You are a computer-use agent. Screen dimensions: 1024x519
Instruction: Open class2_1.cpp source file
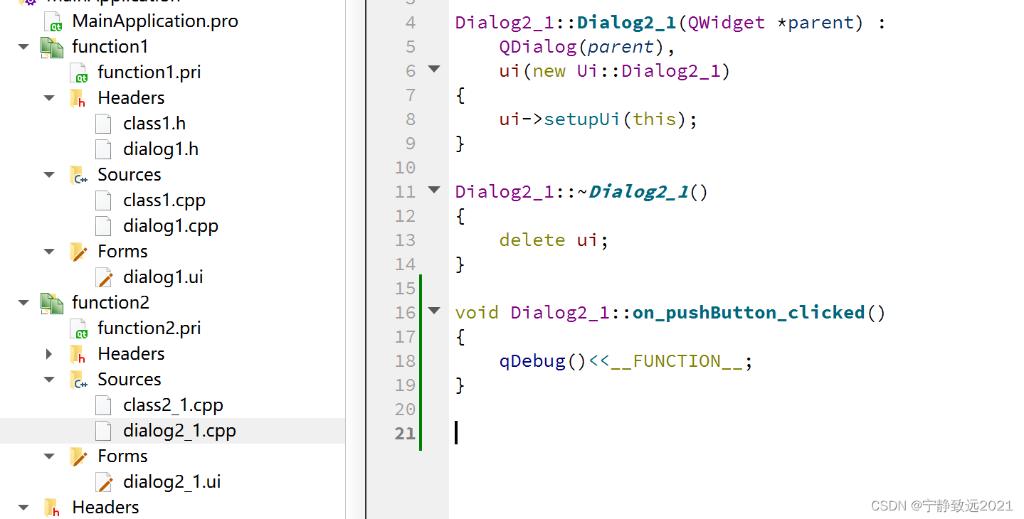(173, 405)
